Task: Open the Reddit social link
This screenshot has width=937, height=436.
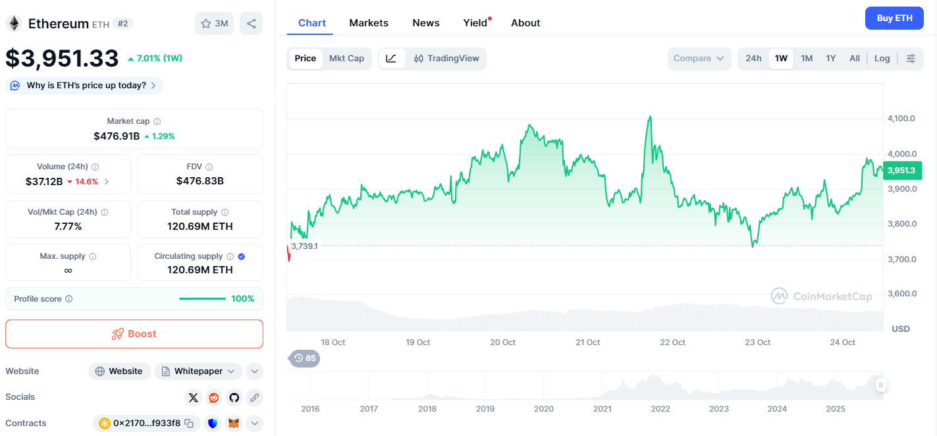Action: [213, 397]
